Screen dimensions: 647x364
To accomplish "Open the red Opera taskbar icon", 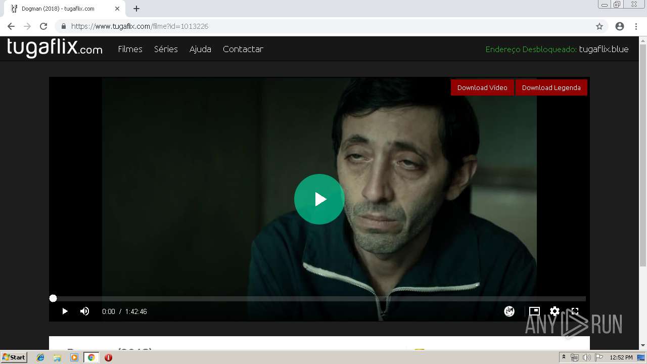I will coord(108,357).
